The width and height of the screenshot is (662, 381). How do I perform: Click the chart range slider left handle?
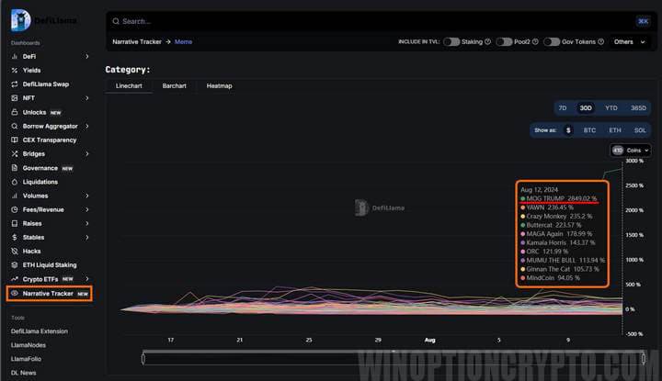[143, 358]
